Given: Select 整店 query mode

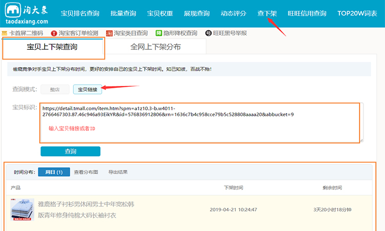Looking at the screenshot, I should click(54, 89).
